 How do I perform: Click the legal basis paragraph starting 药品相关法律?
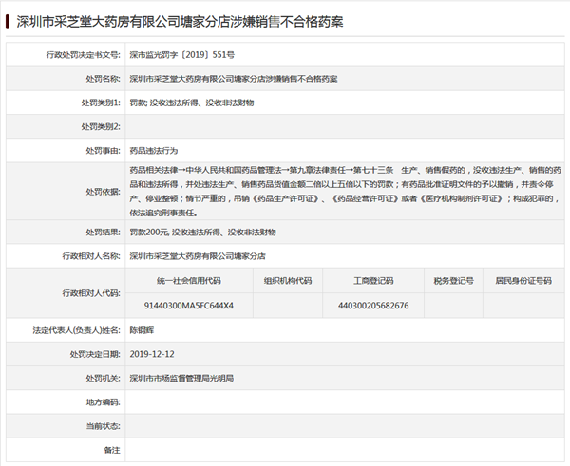346,192
